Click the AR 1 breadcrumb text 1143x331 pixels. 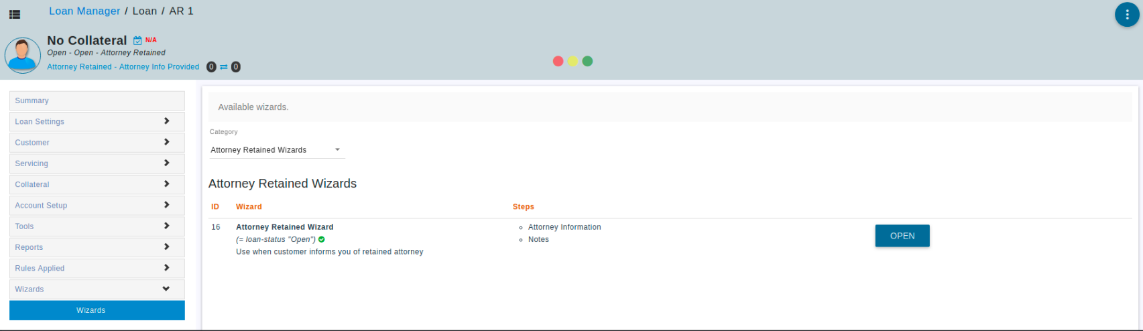point(181,11)
